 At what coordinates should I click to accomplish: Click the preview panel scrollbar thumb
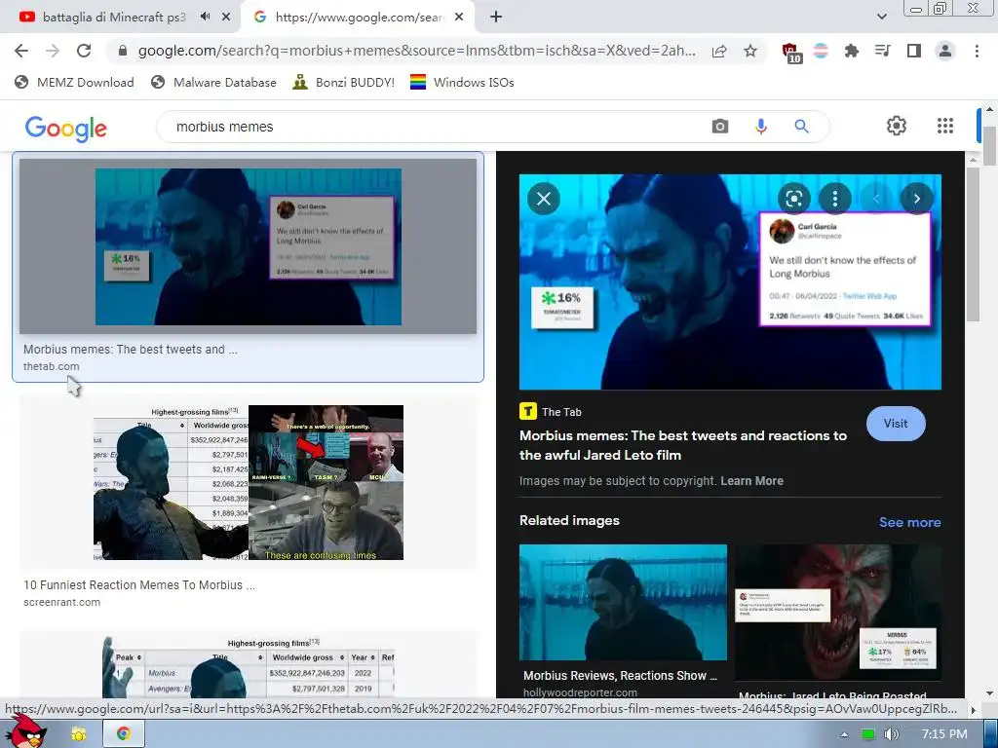click(973, 244)
